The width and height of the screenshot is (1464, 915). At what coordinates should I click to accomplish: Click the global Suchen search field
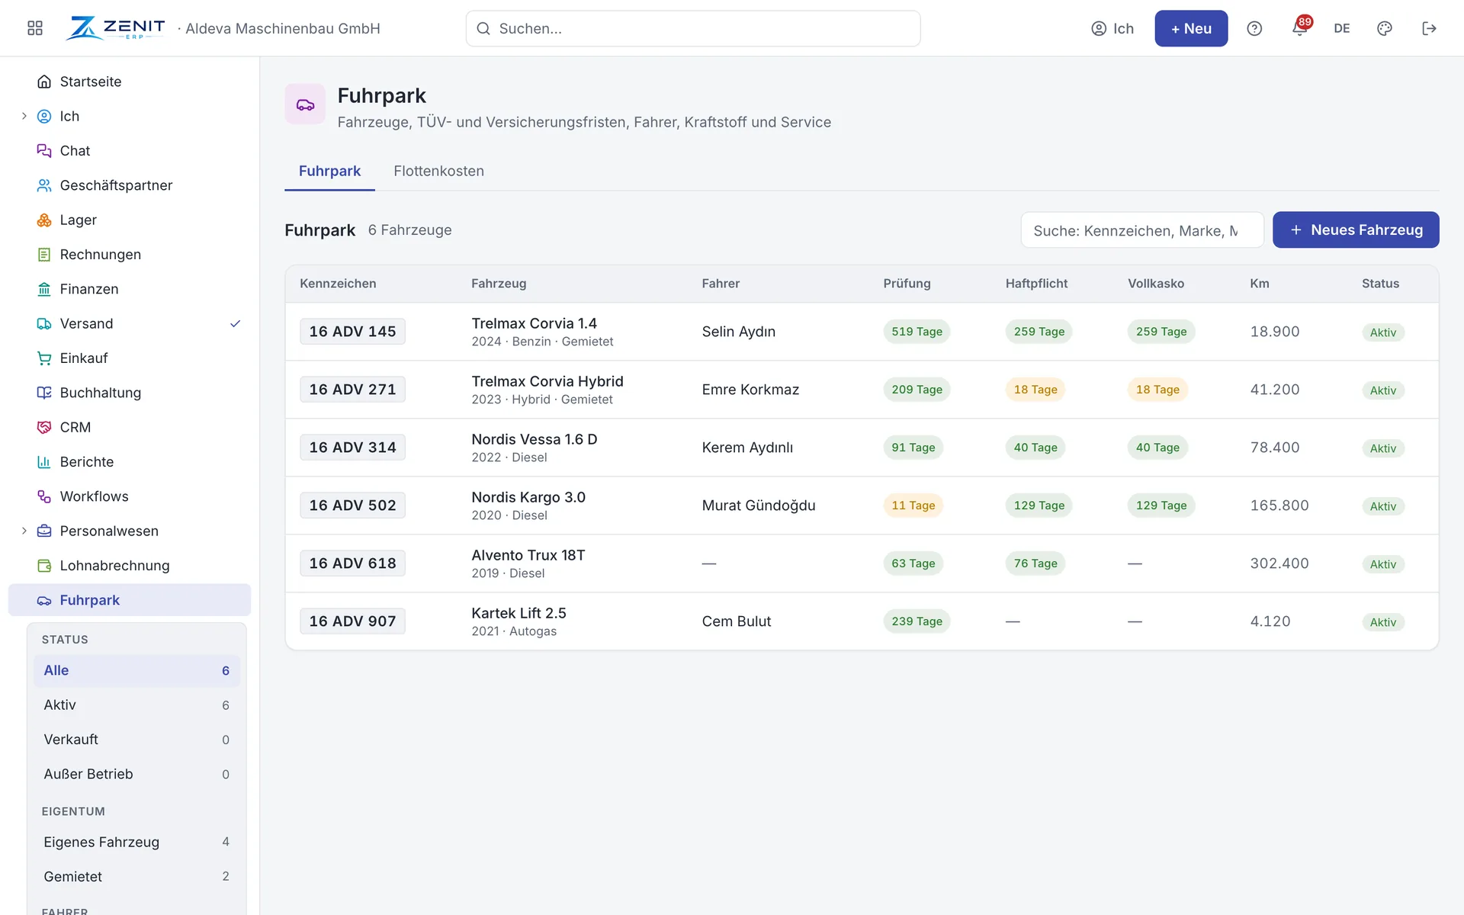(693, 28)
